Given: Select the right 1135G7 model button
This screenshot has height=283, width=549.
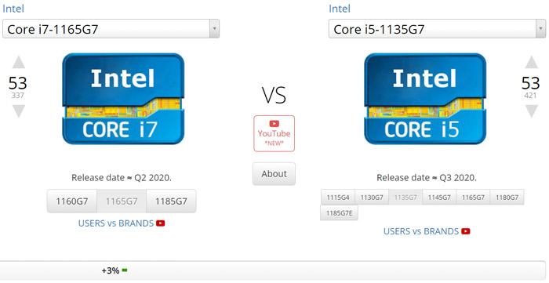Looking at the screenshot, I should [x=405, y=198].
